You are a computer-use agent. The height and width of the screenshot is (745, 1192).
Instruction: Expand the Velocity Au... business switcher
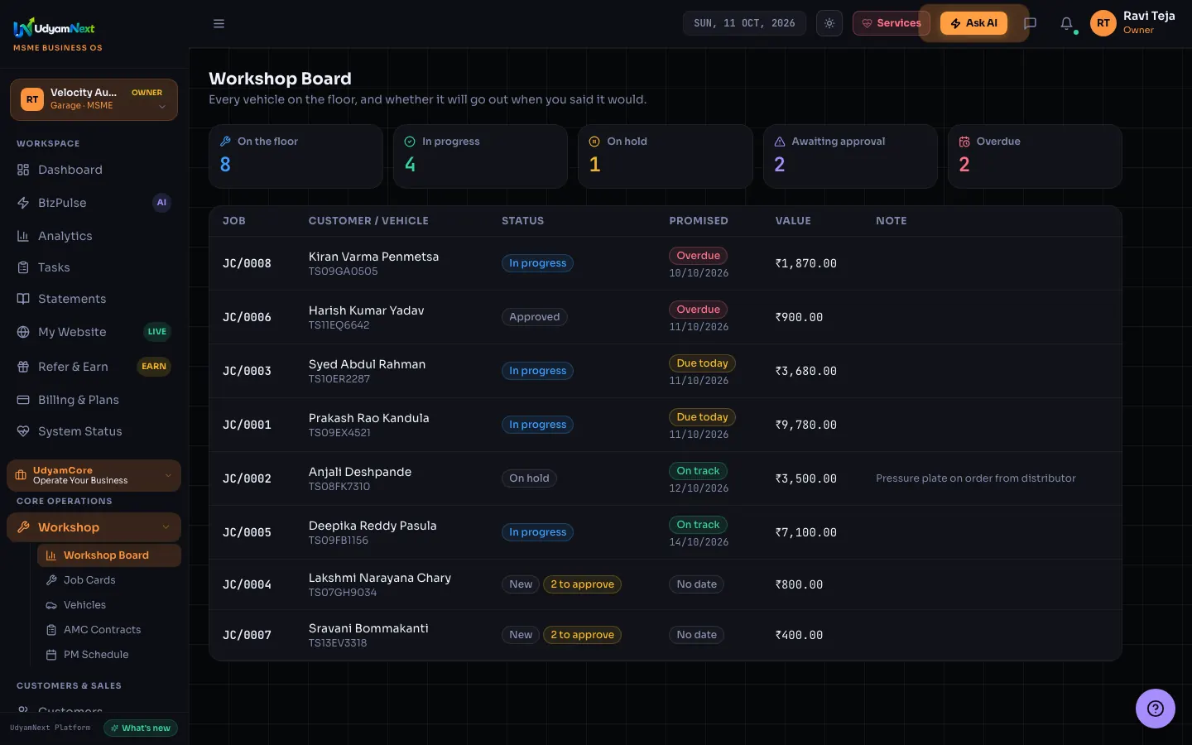coord(94,99)
